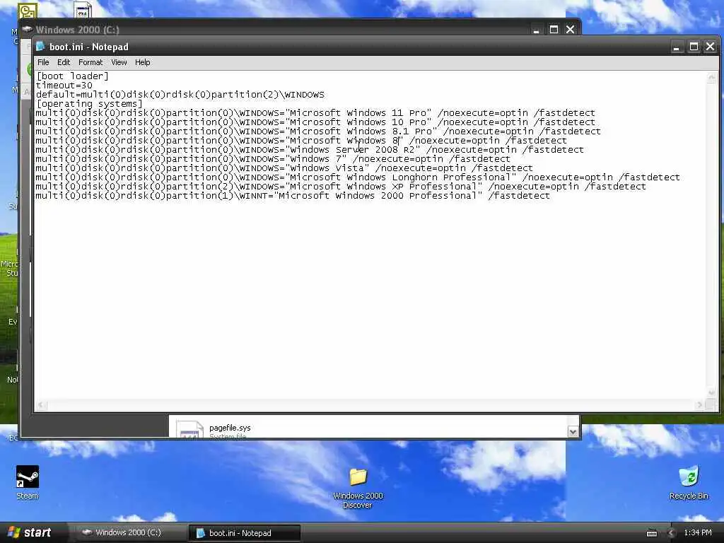Viewport: 724px width, 543px height.
Task: Open the View menu in Notepad
Action: pyautogui.click(x=119, y=62)
